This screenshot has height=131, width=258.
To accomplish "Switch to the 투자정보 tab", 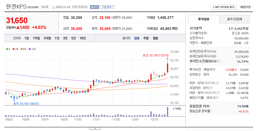I will pos(204,19).
